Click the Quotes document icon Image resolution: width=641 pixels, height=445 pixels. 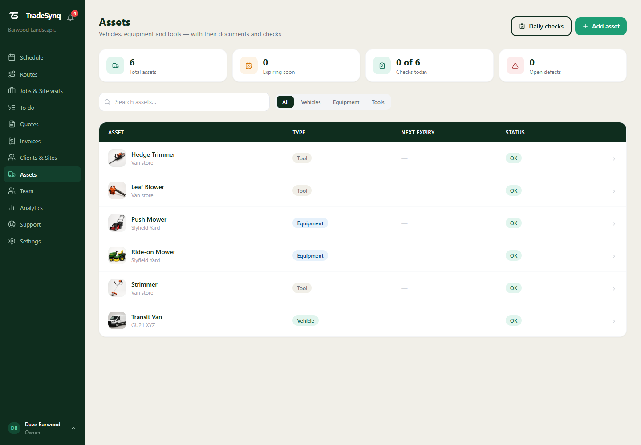(12, 124)
